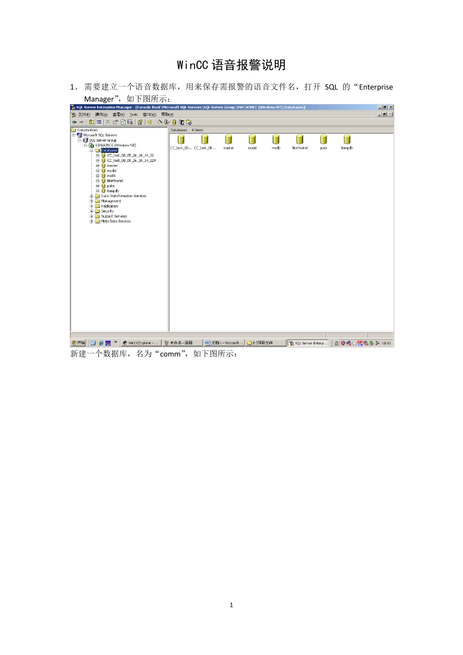Viewport: 463px width, 655px height.
Task: Click the Refresh toolbar icon
Action: (123, 122)
